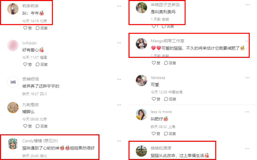
Task: Like the less is more comment
Action: [x=154, y=134]
